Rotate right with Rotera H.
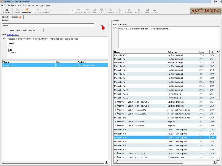222x166 pixels. pyautogui.click(x=139, y=11)
